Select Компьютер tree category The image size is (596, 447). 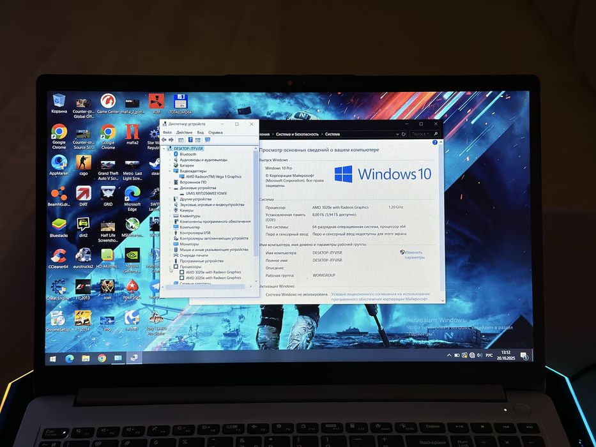click(187, 227)
